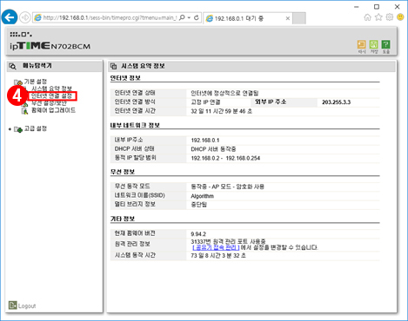Click dynamic IP range 192.168.0.254 text
The image size is (408, 321).
click(x=243, y=158)
